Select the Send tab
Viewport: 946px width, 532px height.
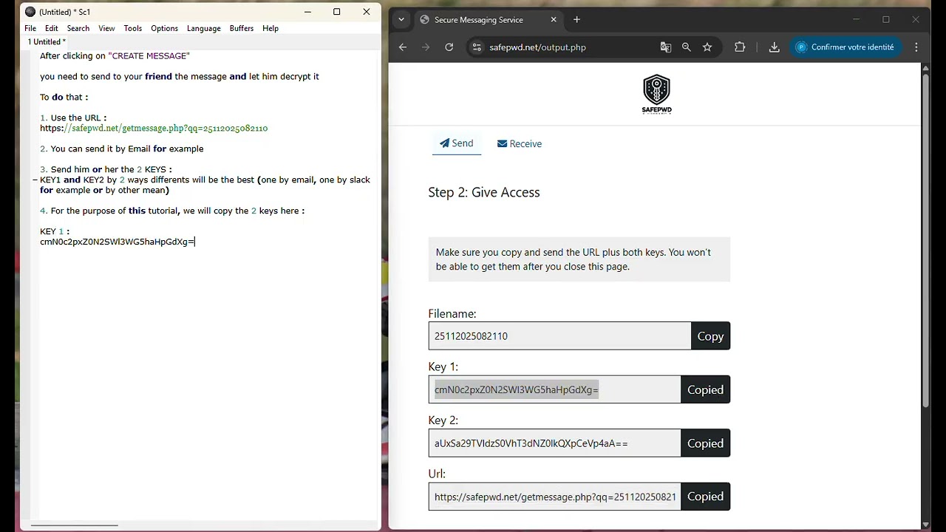tap(457, 143)
